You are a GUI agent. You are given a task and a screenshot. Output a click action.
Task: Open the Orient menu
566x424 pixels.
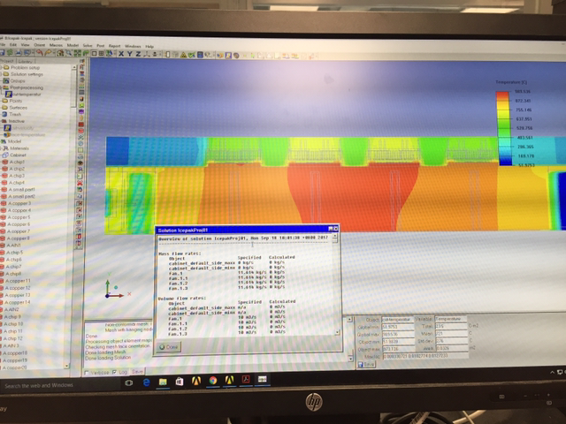[x=39, y=45]
